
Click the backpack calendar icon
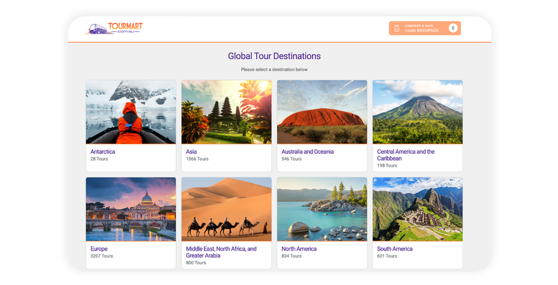tap(397, 28)
